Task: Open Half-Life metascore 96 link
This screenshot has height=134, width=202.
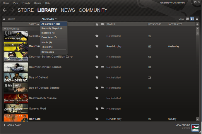Action: click(149, 119)
